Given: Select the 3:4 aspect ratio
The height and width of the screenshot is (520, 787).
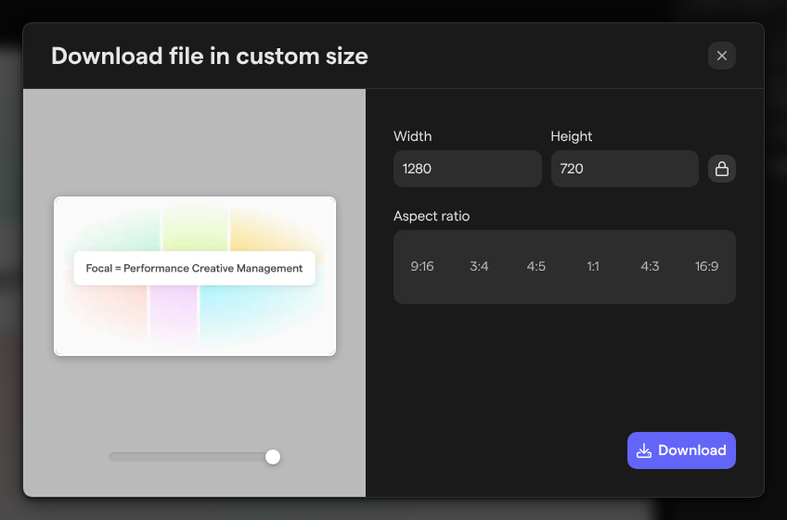Looking at the screenshot, I should (x=479, y=266).
